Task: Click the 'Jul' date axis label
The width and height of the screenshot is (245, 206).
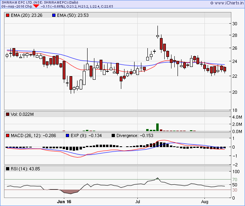Action: pyautogui.click(x=137, y=202)
